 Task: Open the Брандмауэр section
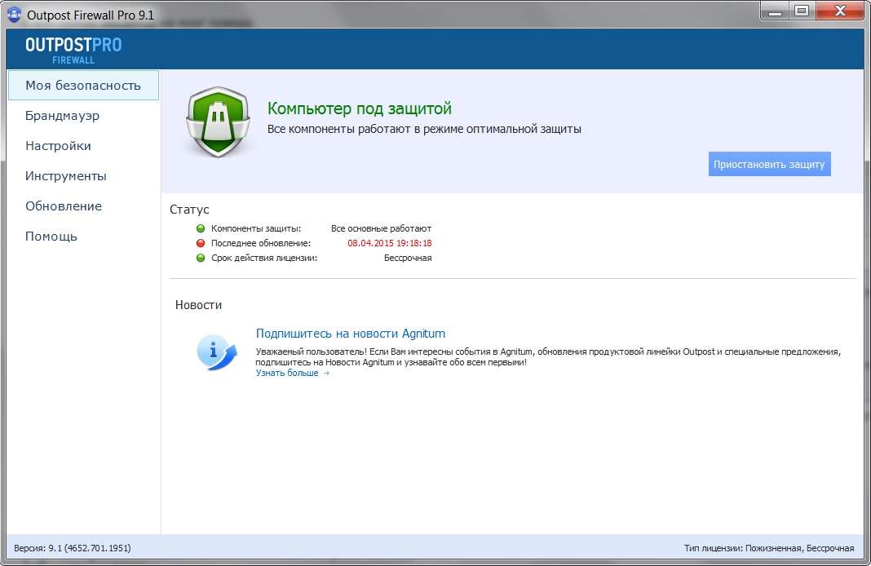[62, 116]
